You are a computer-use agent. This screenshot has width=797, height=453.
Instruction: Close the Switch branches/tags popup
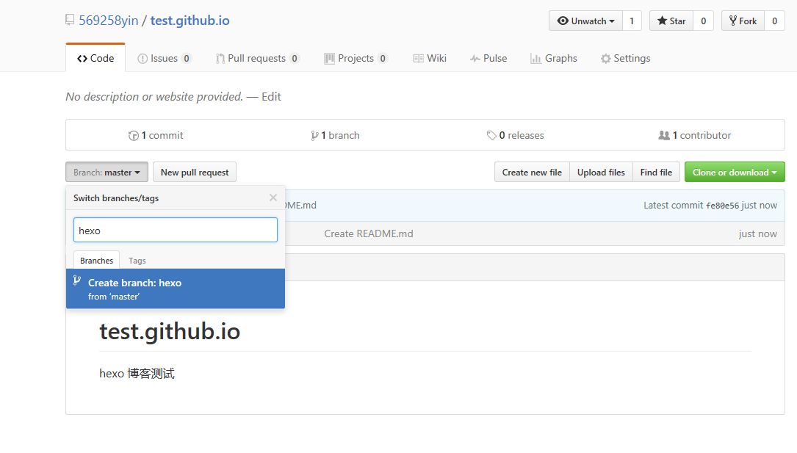pos(273,197)
